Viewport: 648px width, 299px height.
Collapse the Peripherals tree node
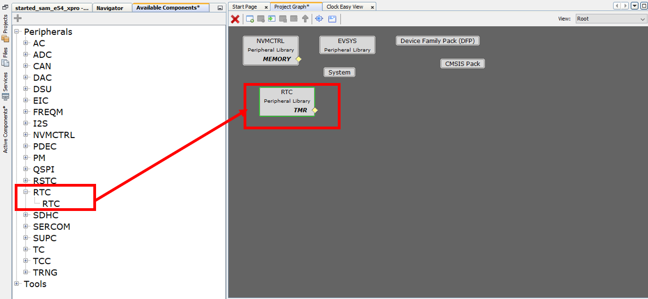17,32
